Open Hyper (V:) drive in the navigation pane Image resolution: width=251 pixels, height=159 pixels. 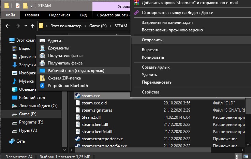coord(25,130)
